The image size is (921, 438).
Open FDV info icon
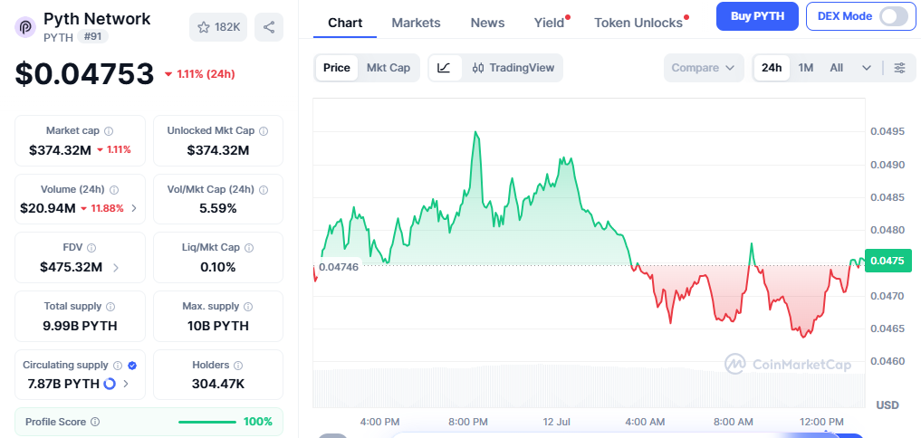click(x=91, y=248)
